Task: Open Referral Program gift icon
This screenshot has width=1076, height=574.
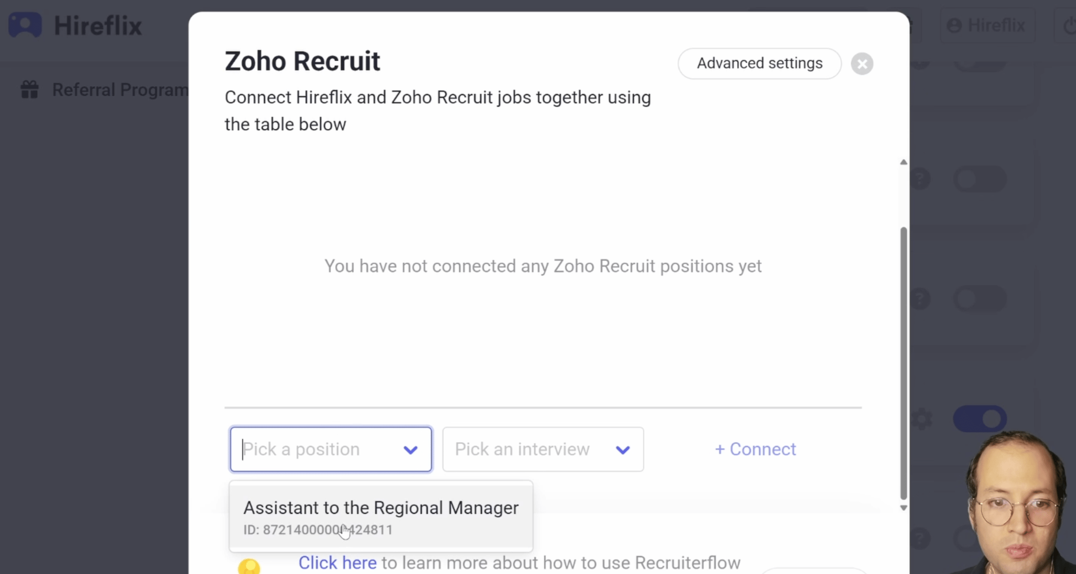Action: click(x=30, y=90)
